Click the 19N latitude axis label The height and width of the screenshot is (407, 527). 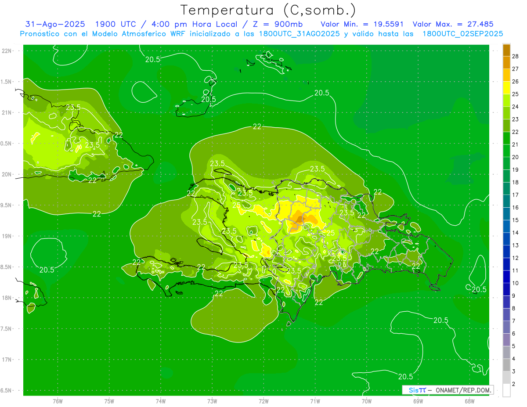tap(7, 236)
